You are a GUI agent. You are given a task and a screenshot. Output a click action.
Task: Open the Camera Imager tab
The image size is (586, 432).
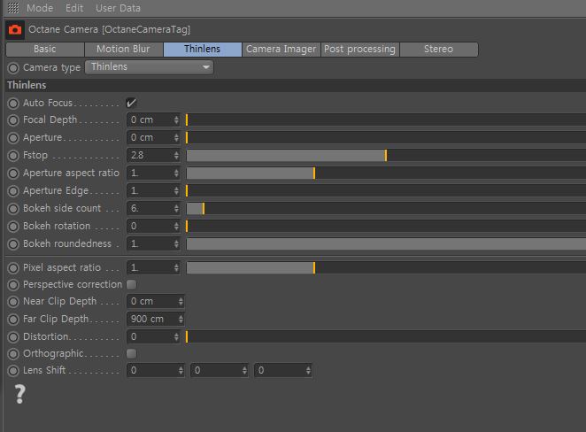point(281,50)
